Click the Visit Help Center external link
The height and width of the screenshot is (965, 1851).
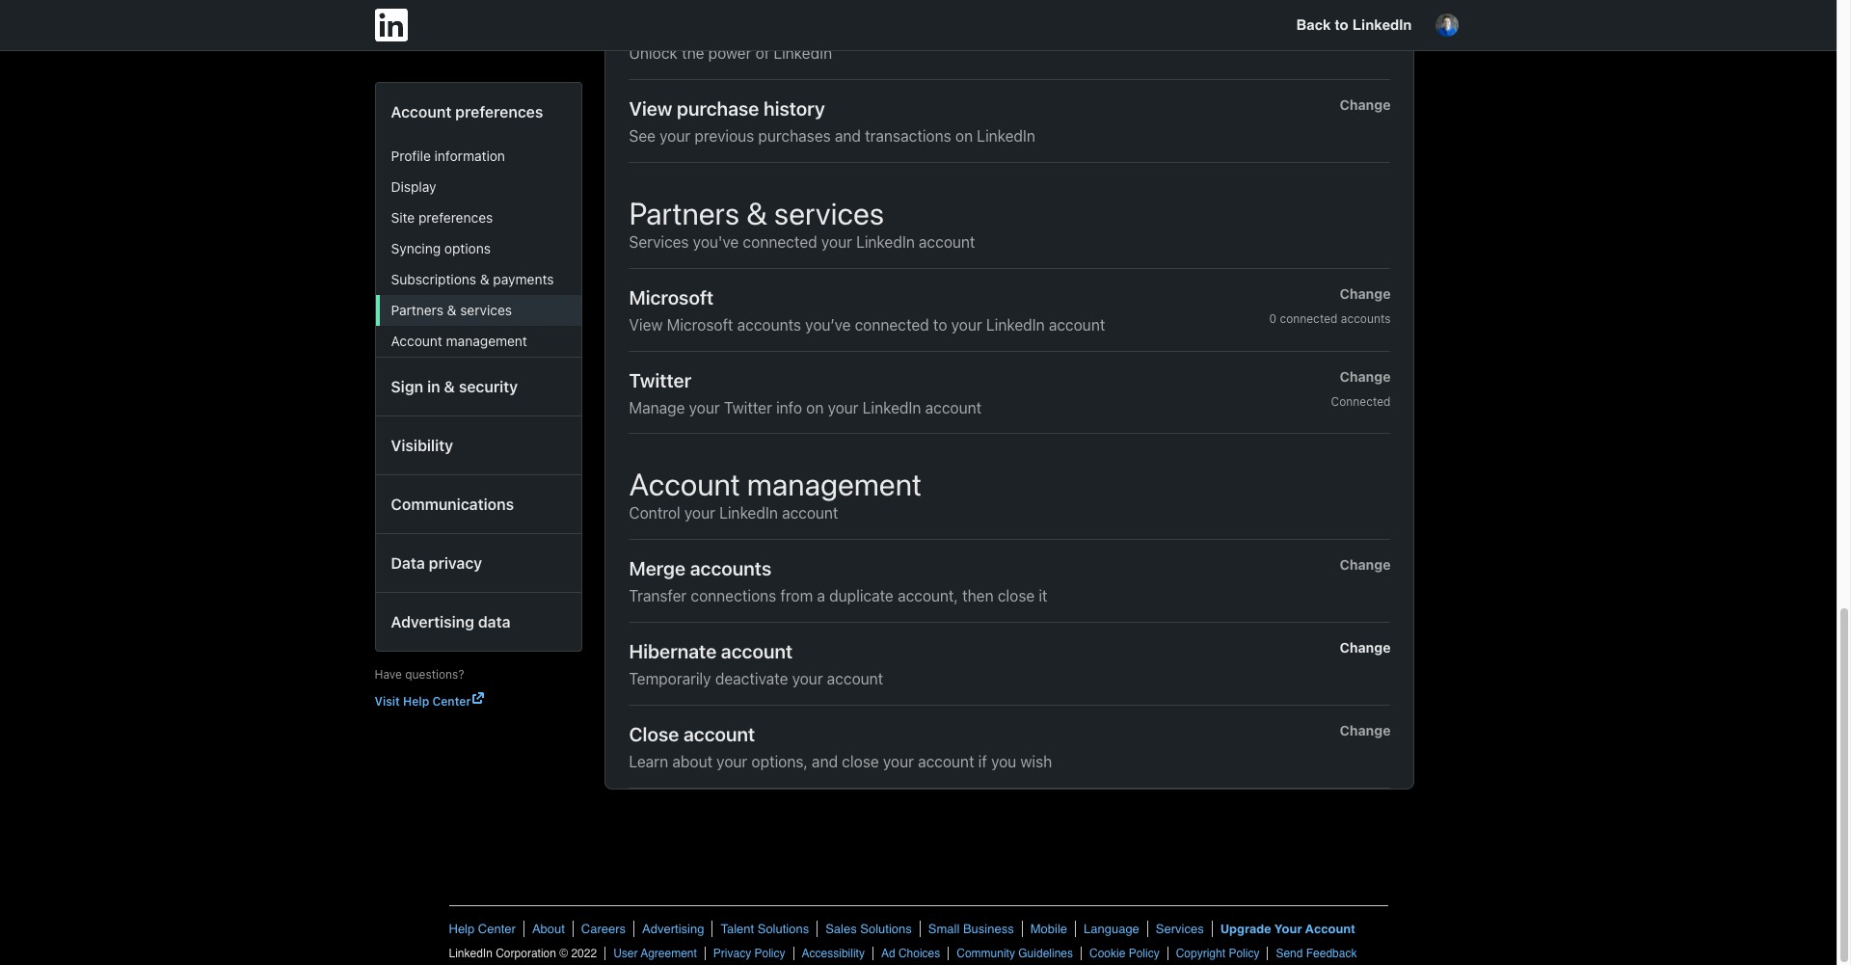(x=429, y=701)
